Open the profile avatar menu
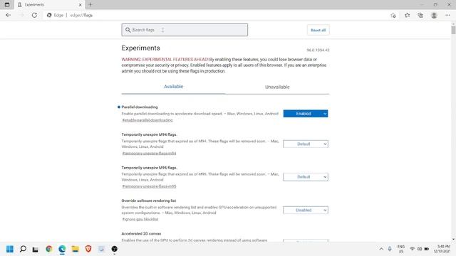 tap(434, 16)
